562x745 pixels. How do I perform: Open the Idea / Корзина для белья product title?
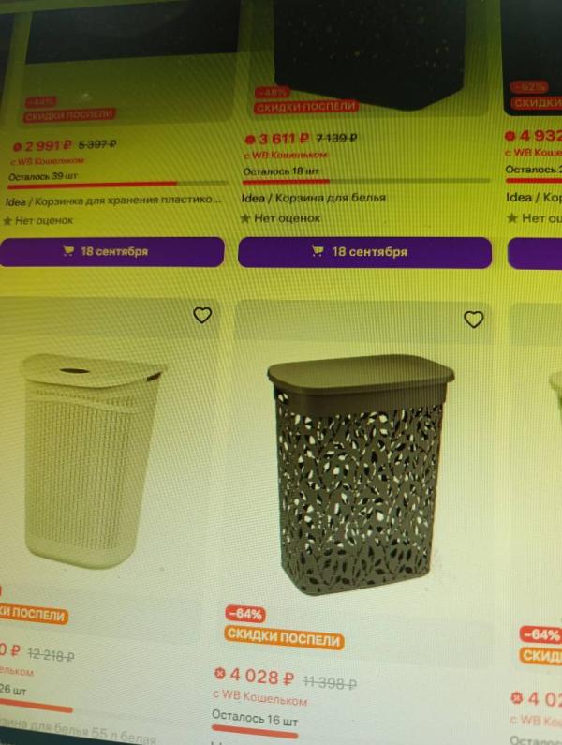[314, 197]
